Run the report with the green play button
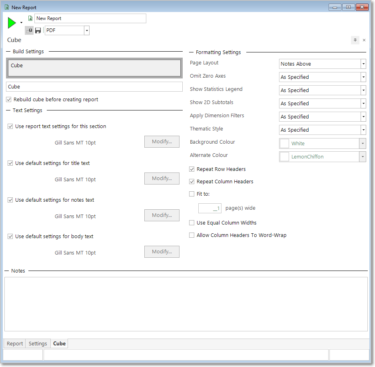 click(x=12, y=23)
